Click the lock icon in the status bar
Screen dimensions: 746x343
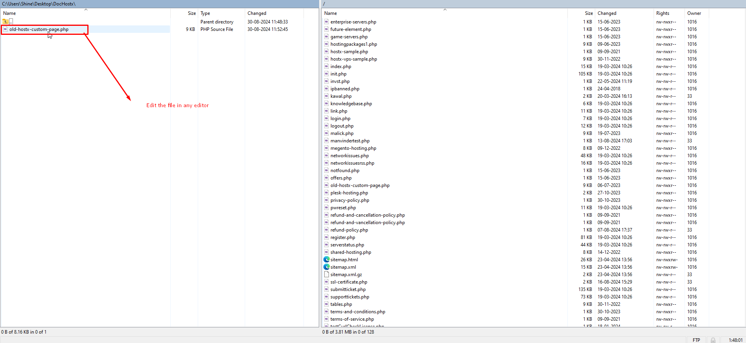click(713, 340)
